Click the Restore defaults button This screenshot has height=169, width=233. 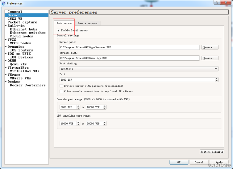tap(212, 152)
